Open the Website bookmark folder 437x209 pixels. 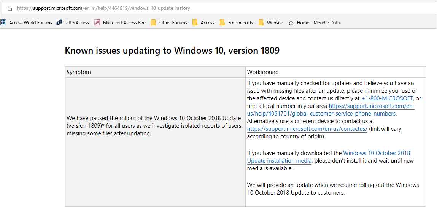[x=271, y=23]
